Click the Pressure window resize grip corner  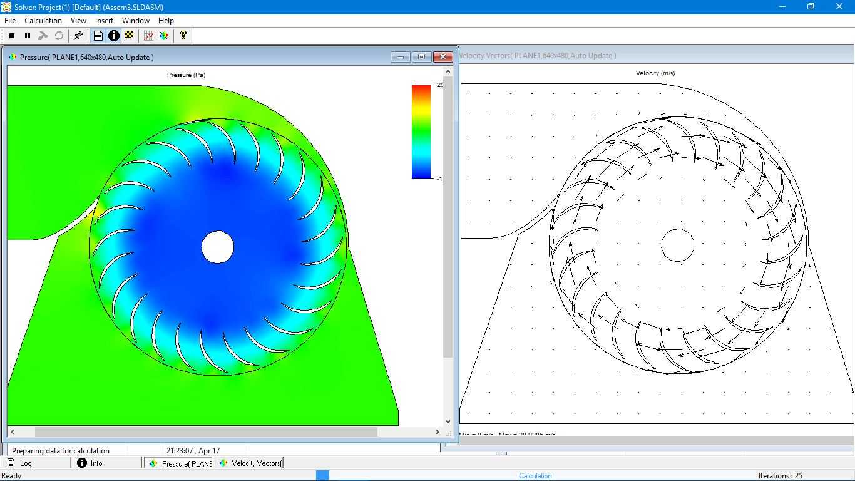[x=448, y=432]
